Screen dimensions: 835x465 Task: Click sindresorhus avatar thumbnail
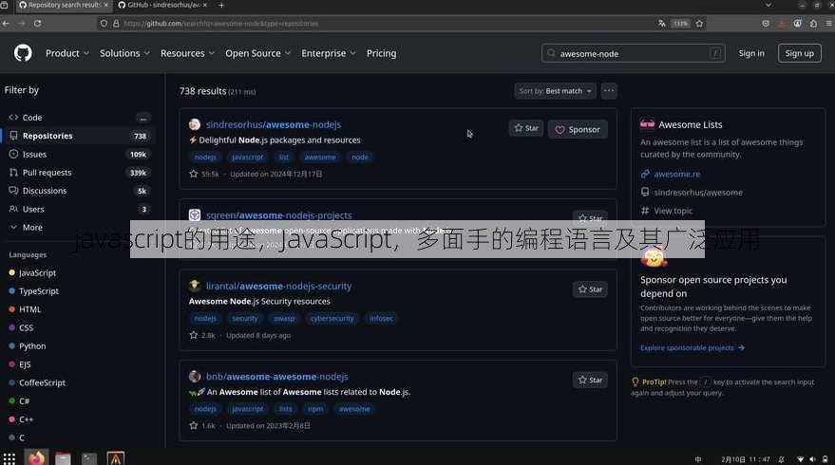[195, 124]
